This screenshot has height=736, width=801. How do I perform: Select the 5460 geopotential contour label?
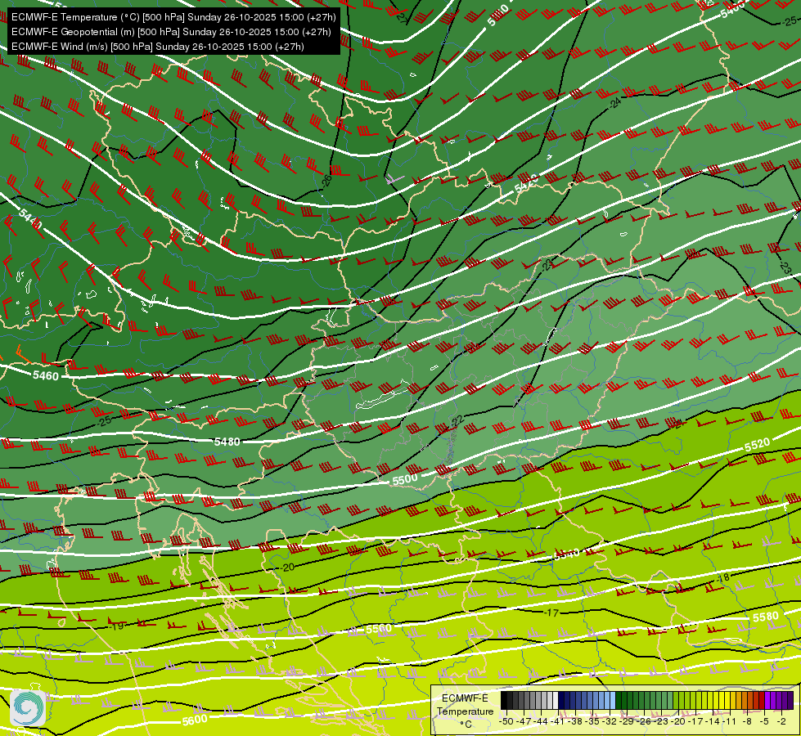pos(46,376)
